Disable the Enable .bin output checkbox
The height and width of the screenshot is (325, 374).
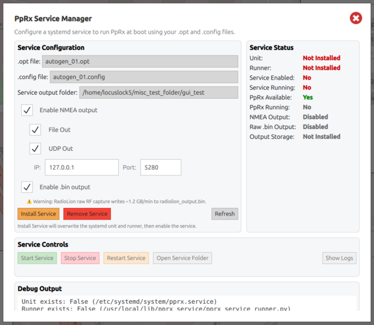click(27, 187)
